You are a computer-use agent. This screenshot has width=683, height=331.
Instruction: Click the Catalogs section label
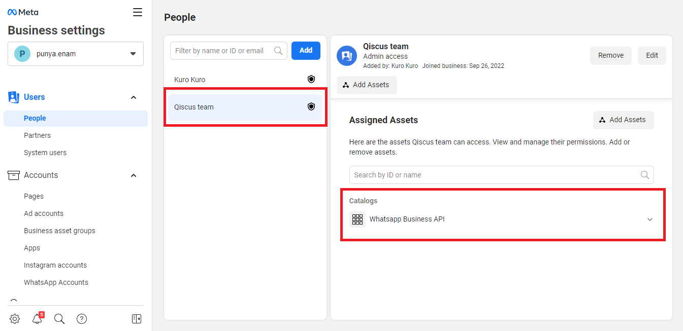point(363,201)
